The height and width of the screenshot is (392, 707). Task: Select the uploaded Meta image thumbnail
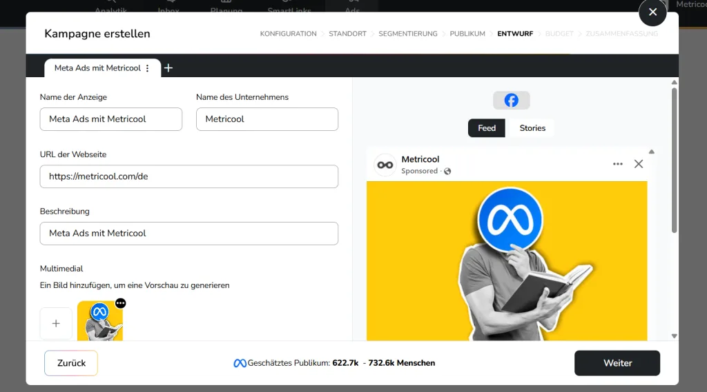99,322
